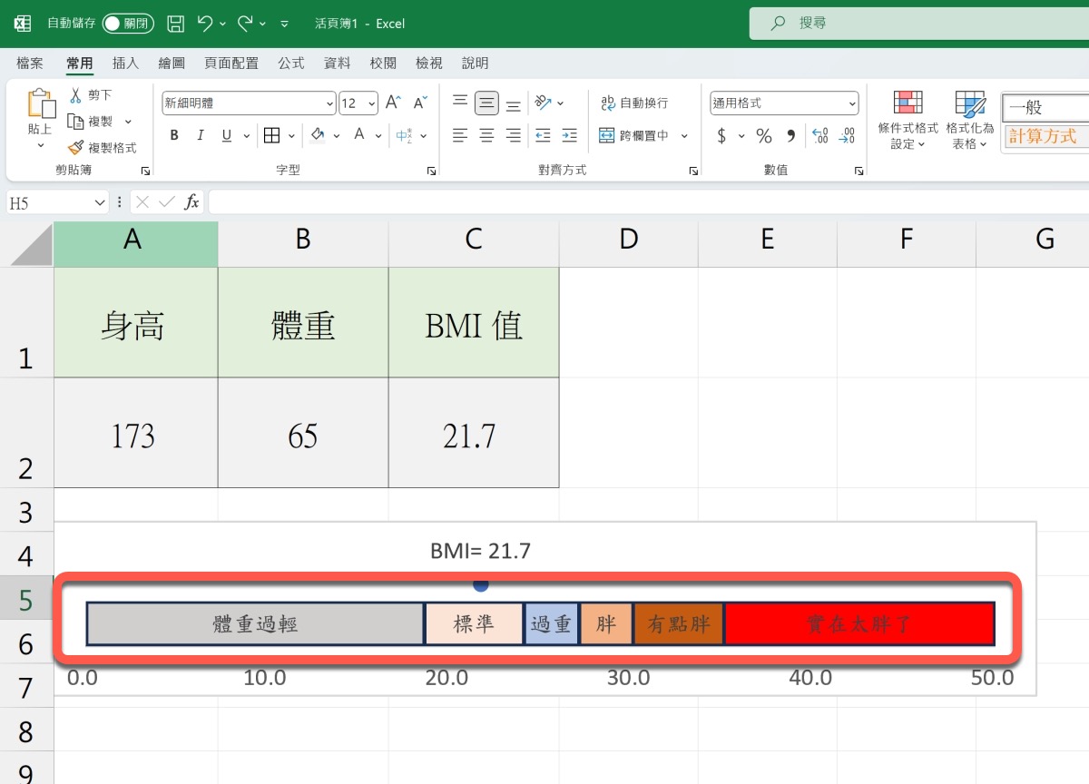Open the font name dropdown
Screen dimensions: 1089x784
[x=329, y=103]
